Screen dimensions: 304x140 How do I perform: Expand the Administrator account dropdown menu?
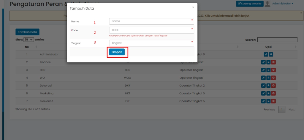(x=283, y=4)
